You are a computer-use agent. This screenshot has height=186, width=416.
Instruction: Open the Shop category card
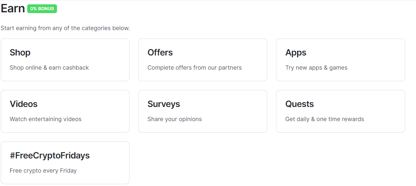tap(65, 60)
